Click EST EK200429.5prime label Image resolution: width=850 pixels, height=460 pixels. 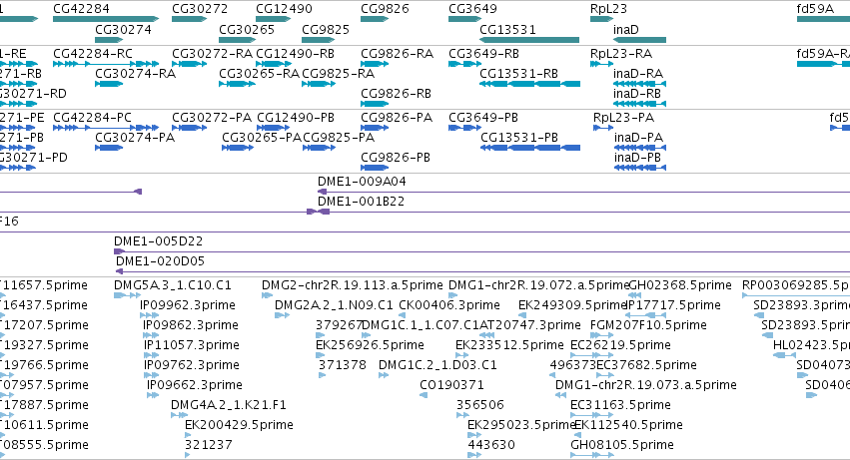pos(239,425)
